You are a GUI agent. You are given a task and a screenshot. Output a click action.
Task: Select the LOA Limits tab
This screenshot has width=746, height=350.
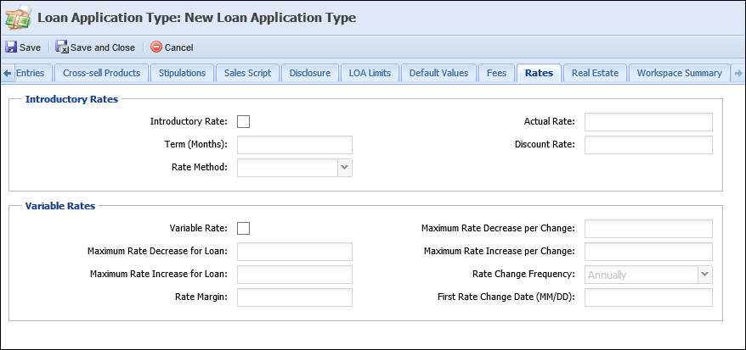[370, 73]
